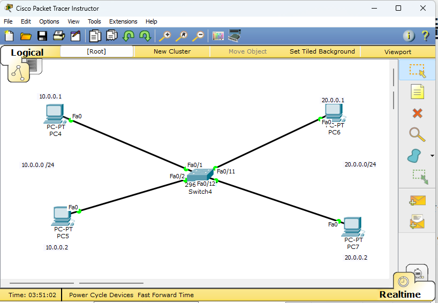Open the Help menu
This screenshot has width=438, height=303.
[x=151, y=21]
